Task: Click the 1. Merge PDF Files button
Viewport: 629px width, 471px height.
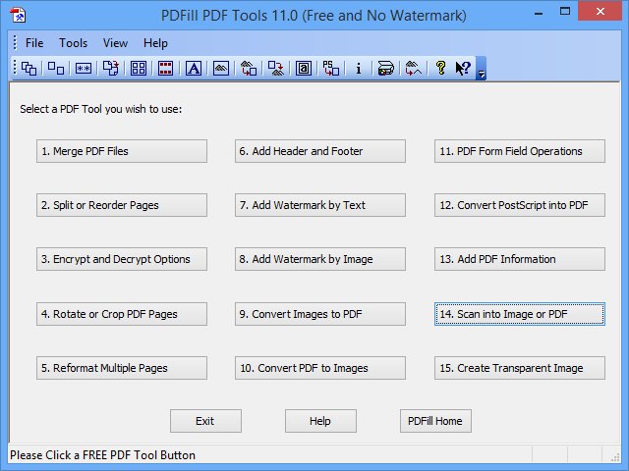Action: pyautogui.click(x=122, y=151)
